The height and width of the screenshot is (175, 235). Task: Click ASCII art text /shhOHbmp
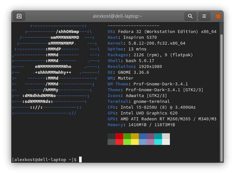[x=67, y=32]
